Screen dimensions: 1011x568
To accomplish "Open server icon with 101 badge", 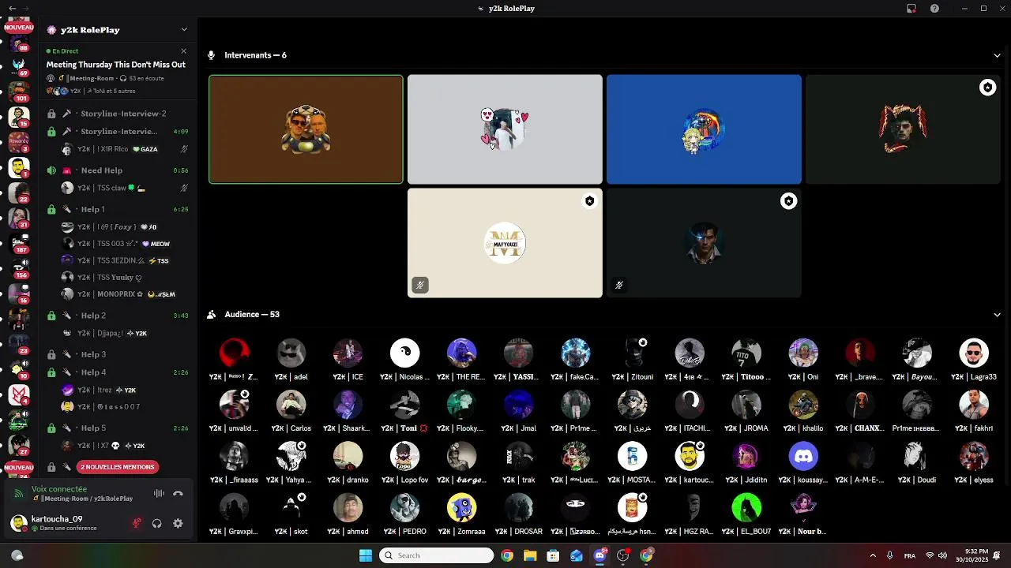I will point(19,91).
